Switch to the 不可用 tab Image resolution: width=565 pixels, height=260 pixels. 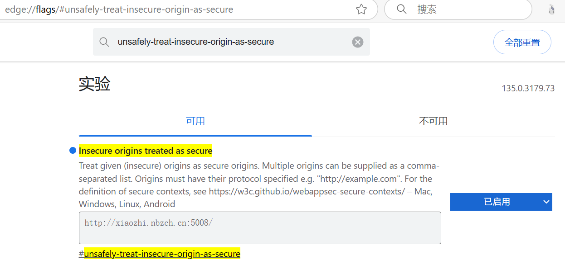coord(433,121)
